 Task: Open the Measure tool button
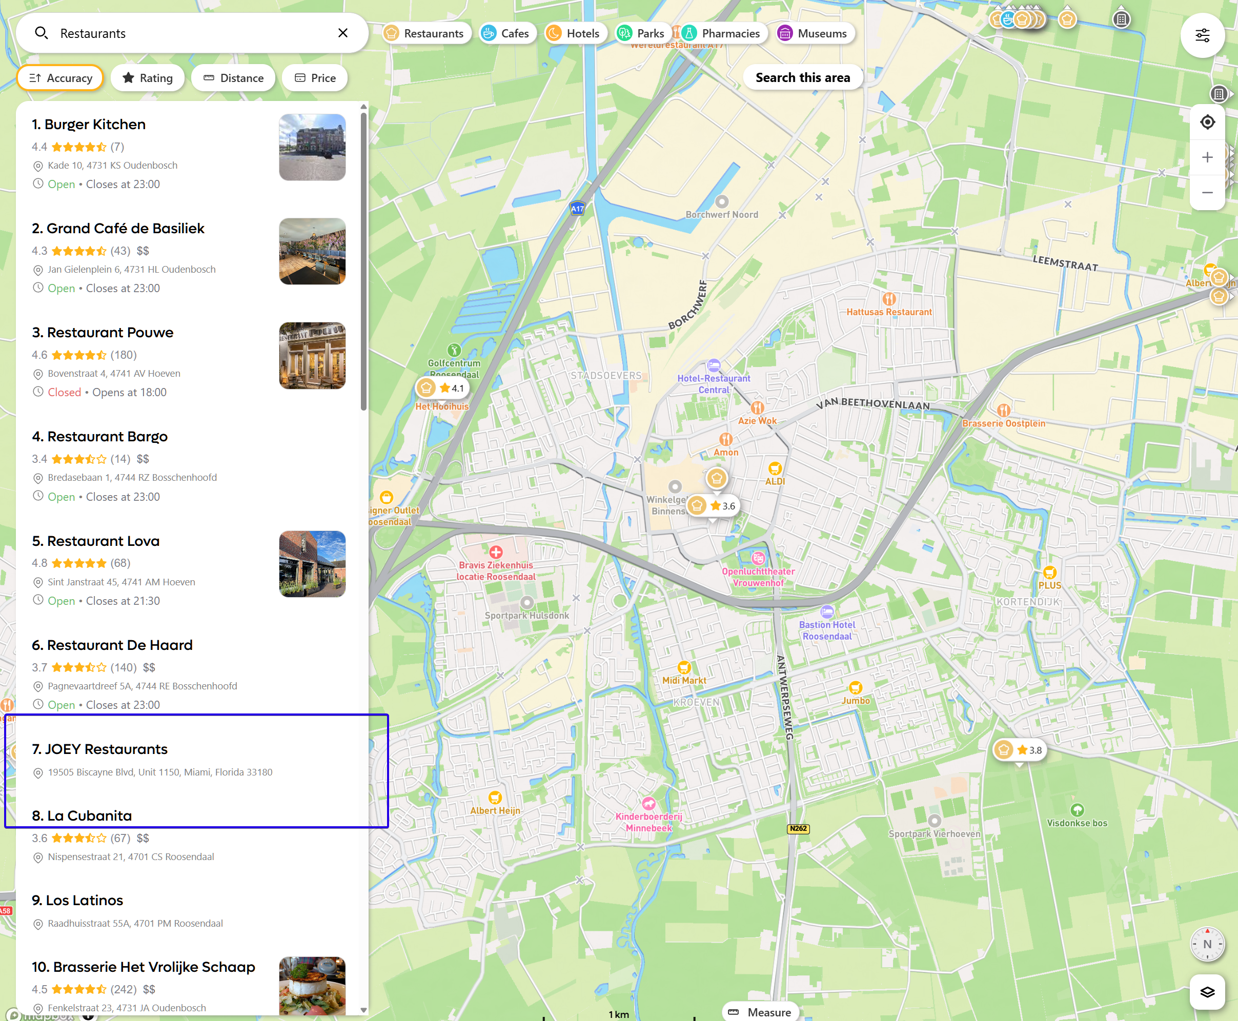(760, 1012)
